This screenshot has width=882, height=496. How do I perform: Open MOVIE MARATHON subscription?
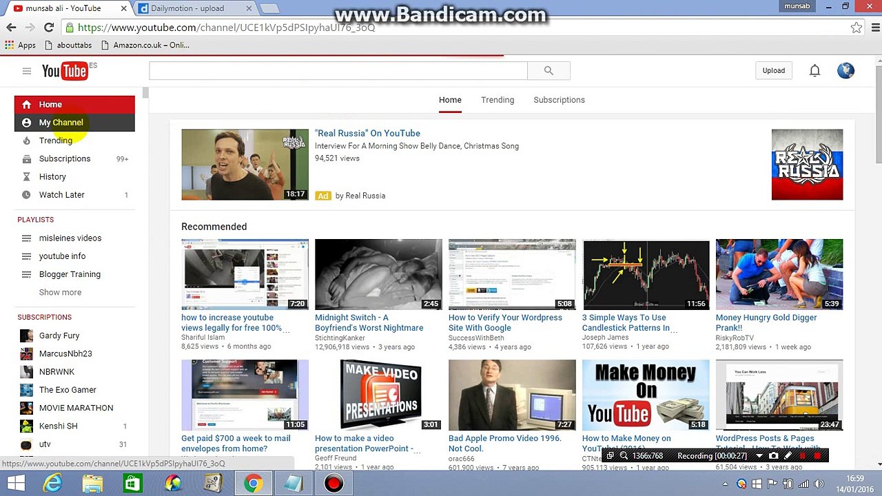click(x=76, y=408)
